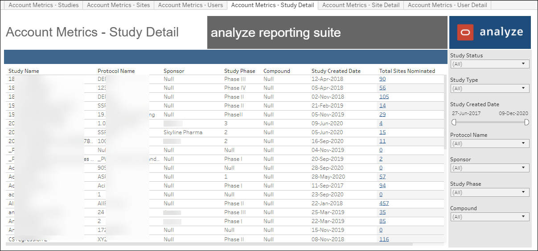The image size is (538, 251).
Task: Switch to Account Metrics - User Detail tab
Action: [448, 5]
